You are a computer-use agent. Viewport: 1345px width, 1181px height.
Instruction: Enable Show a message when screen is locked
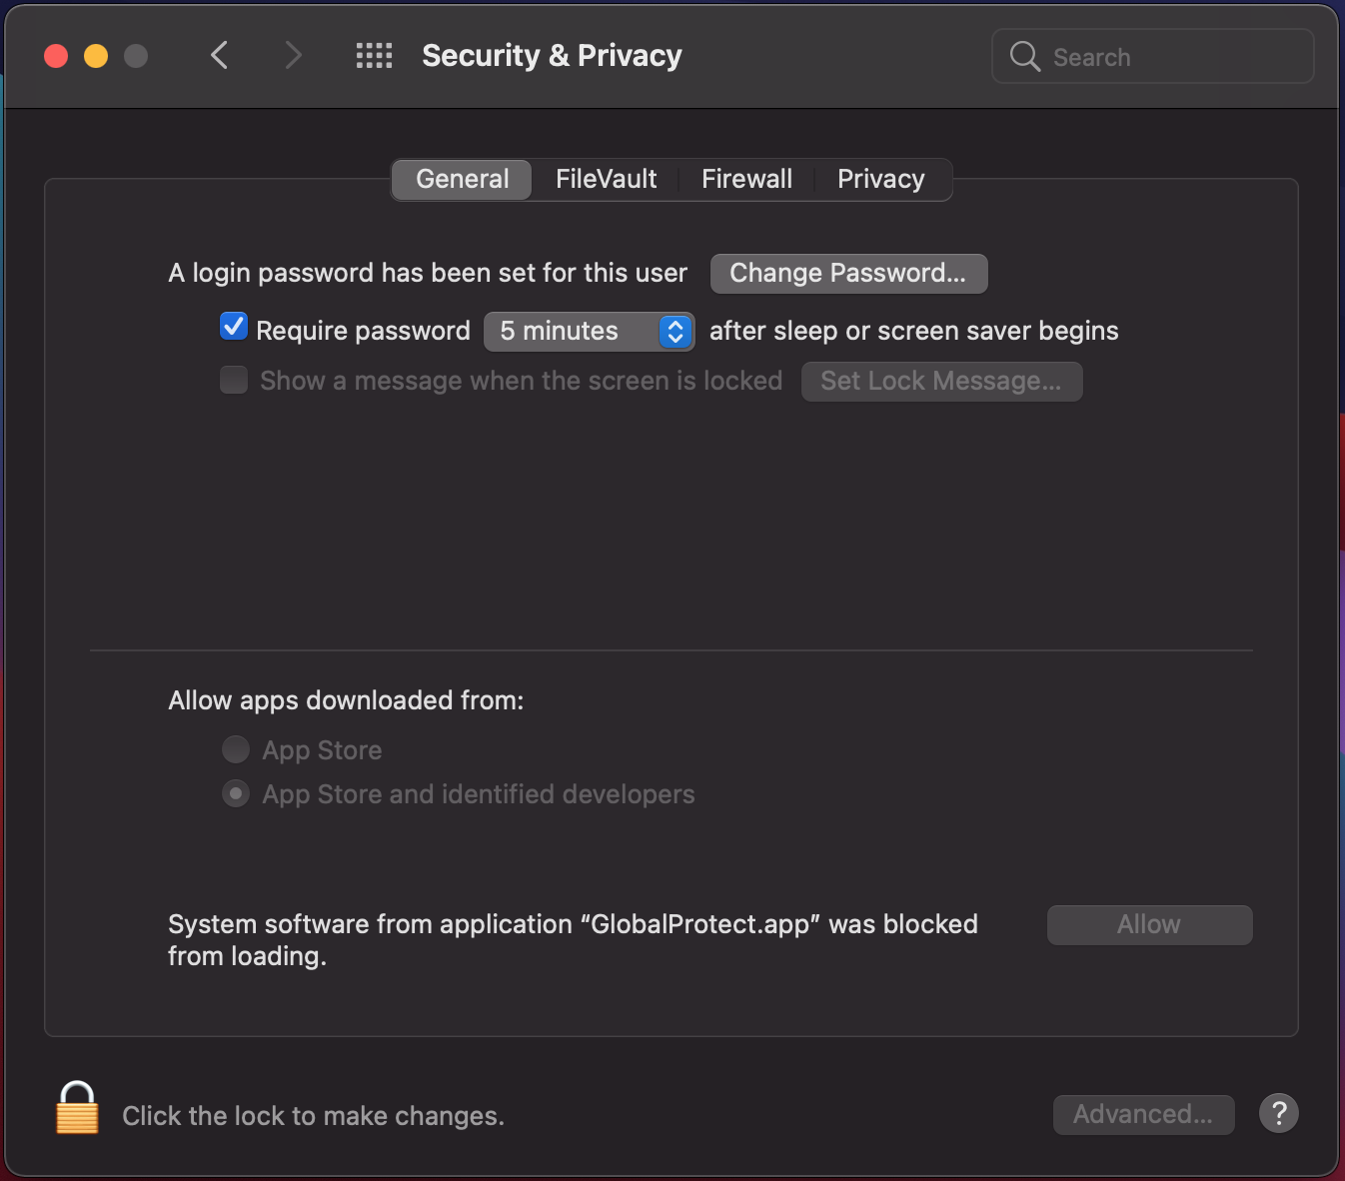233,380
